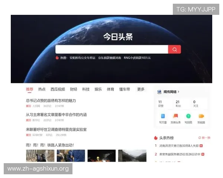Click the orange 发视频 camera icon
The image size is (223, 178).
(x=201, y=116)
